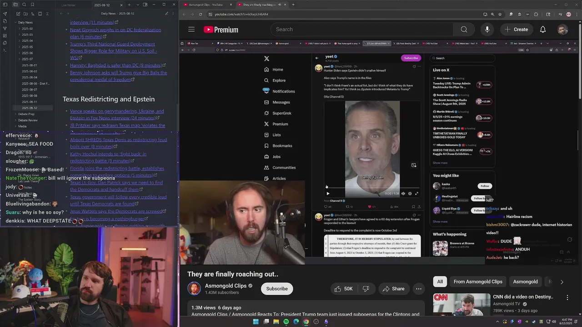Change sort order in Obsidian explorer

(x=32, y=14)
